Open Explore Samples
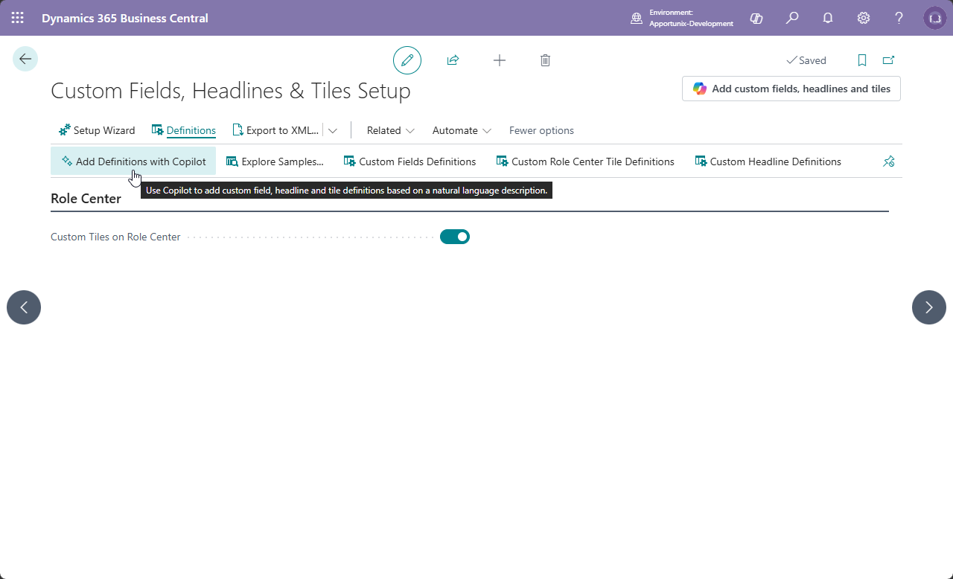953x579 pixels. [x=275, y=161]
